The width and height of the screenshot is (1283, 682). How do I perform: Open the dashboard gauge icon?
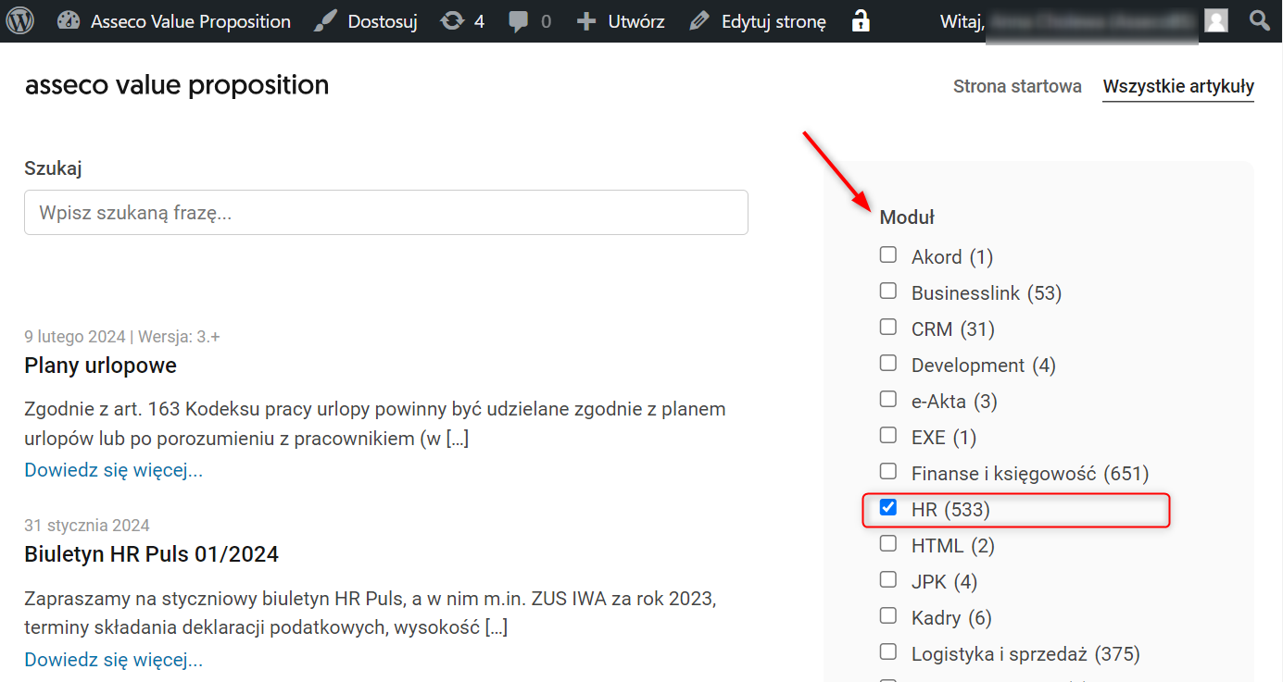point(69,20)
